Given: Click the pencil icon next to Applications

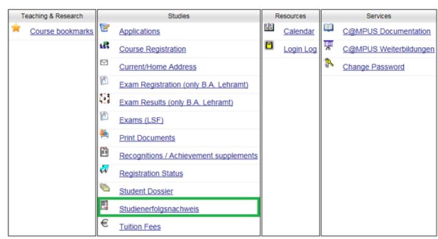Looking at the screenshot, I should [x=105, y=27].
